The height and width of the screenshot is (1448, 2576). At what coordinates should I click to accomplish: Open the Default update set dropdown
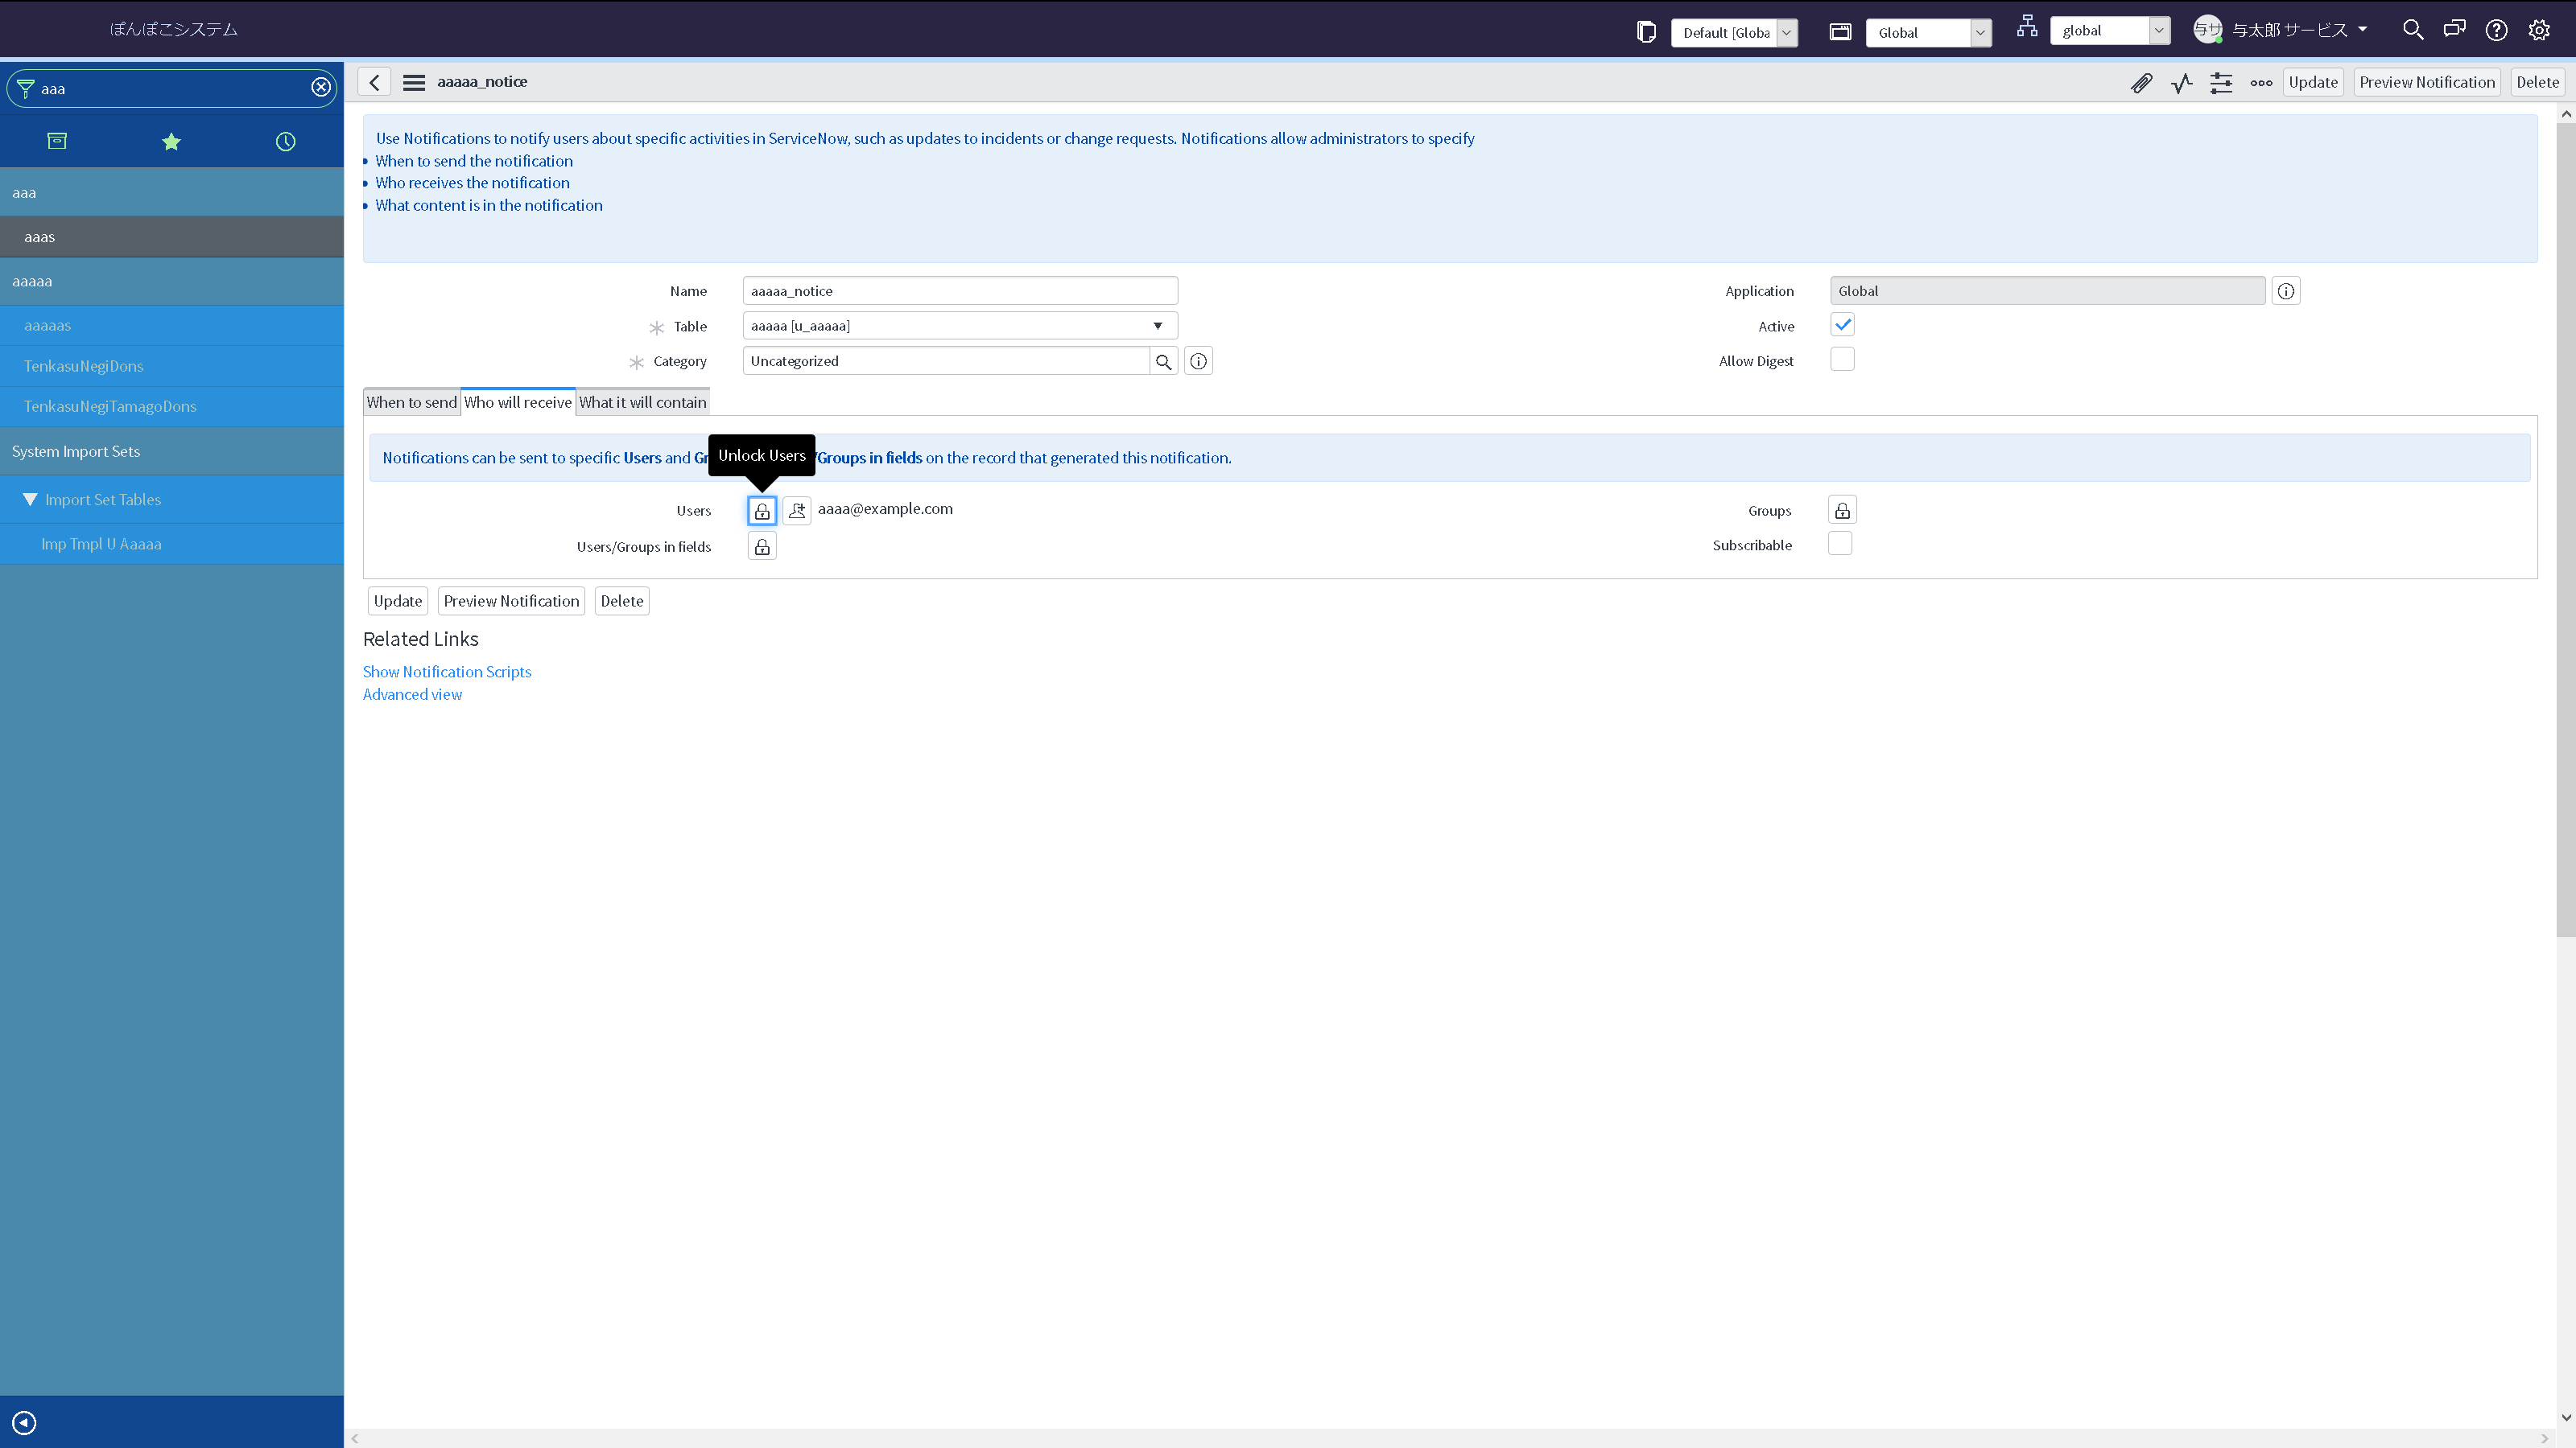pyautogui.click(x=1735, y=32)
